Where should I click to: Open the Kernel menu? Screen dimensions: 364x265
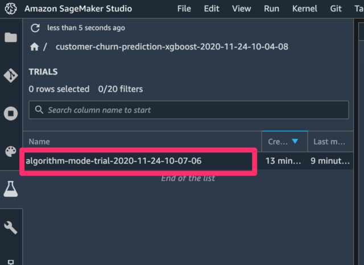tap(305, 9)
